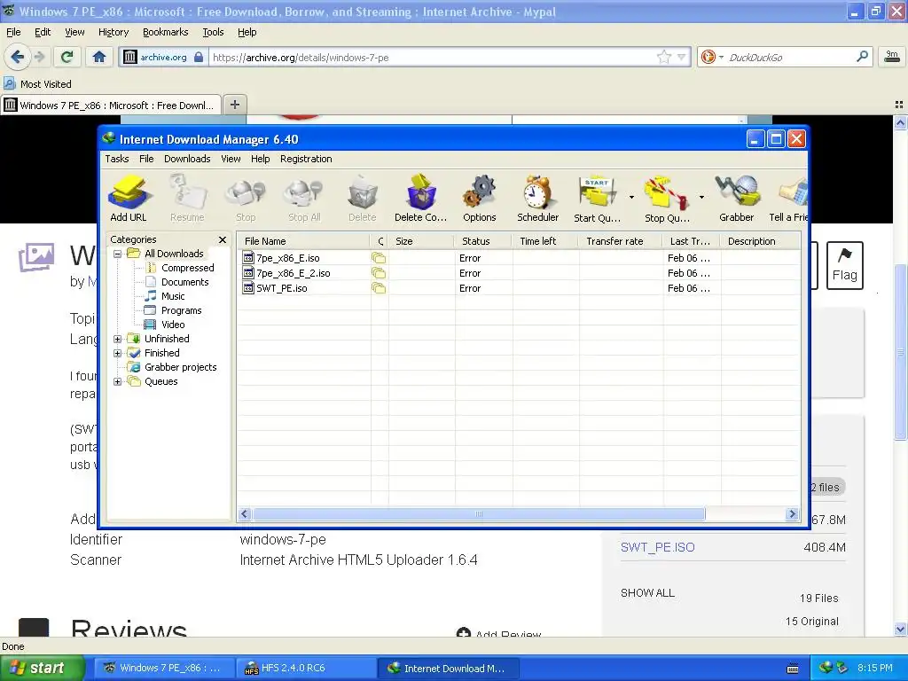Click the Windows Start button
The width and height of the screenshot is (908, 681).
tap(42, 668)
